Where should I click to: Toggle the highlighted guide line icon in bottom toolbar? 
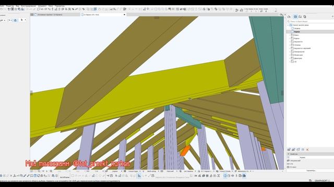(x=139, y=176)
